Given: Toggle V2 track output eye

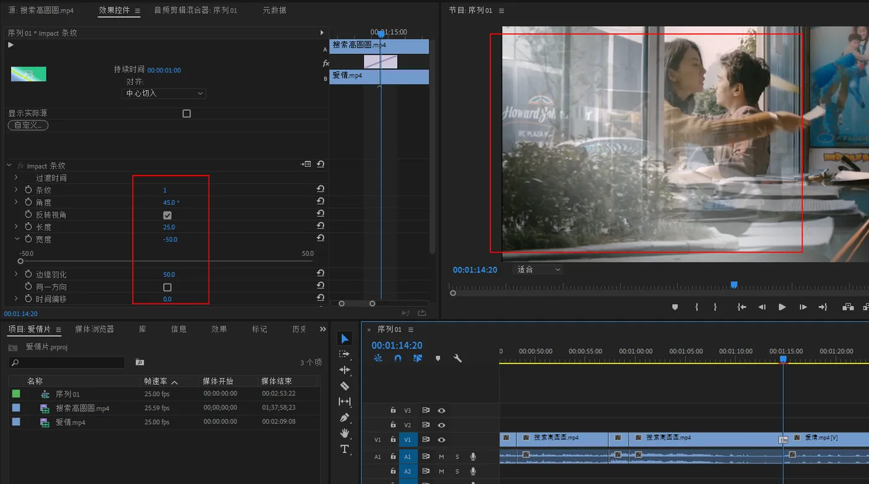Looking at the screenshot, I should click(441, 425).
